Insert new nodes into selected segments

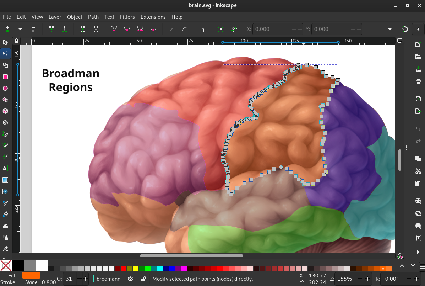pos(7,29)
